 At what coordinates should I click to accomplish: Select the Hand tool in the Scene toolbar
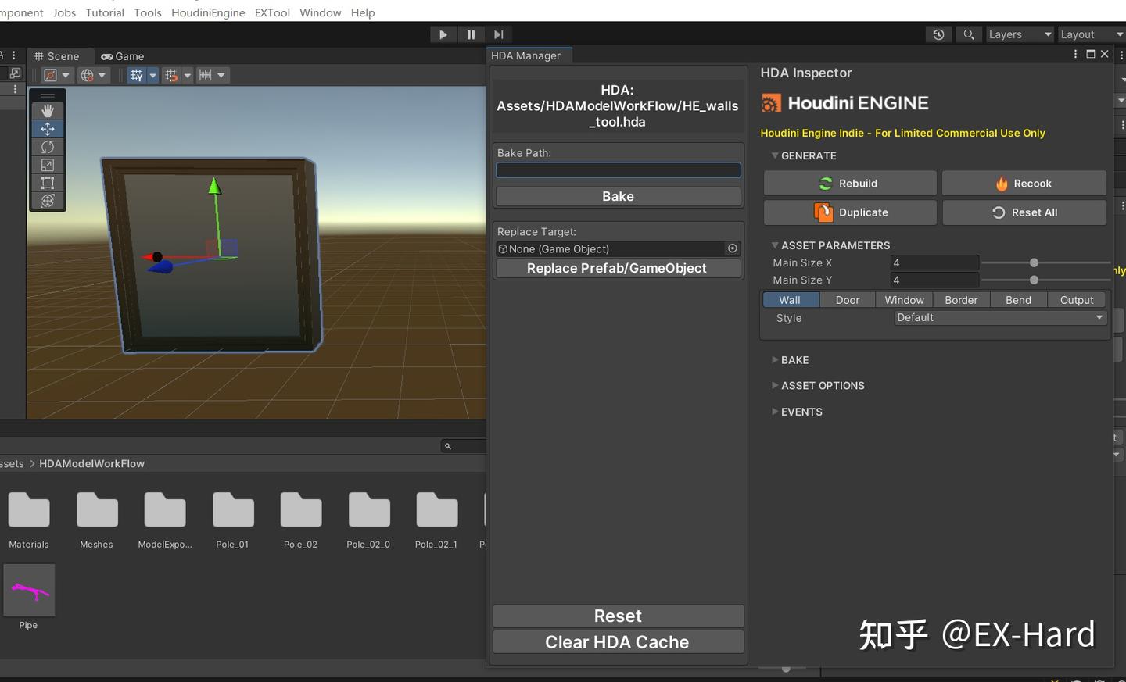(48, 110)
